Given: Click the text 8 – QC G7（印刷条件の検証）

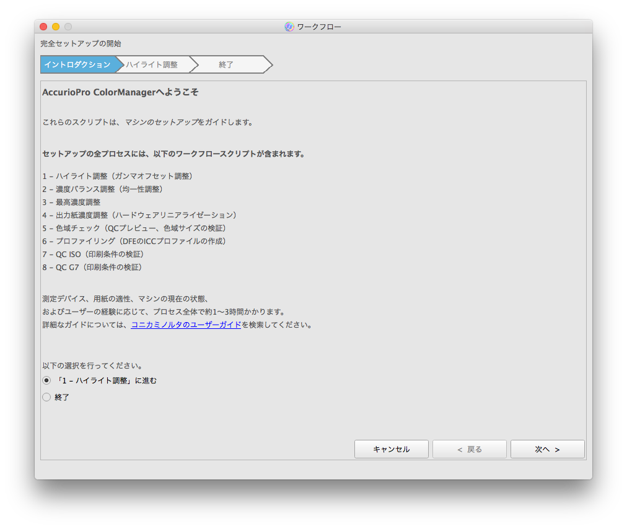Looking at the screenshot, I should coord(94,267).
